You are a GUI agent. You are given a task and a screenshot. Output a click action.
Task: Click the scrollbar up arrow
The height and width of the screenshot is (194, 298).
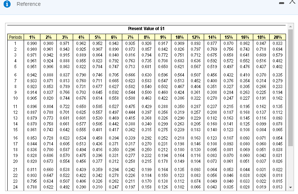pos(290,26)
